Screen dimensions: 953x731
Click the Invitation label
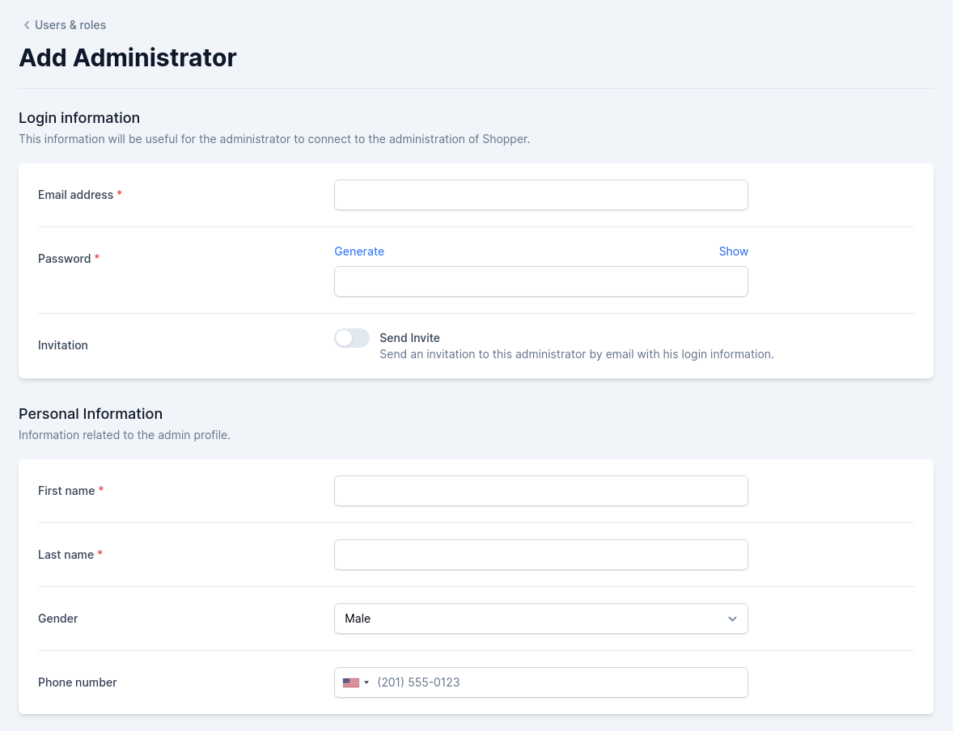click(x=62, y=345)
